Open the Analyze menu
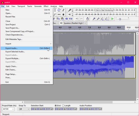This screenshot has width=139, height=116. tap(54, 6)
